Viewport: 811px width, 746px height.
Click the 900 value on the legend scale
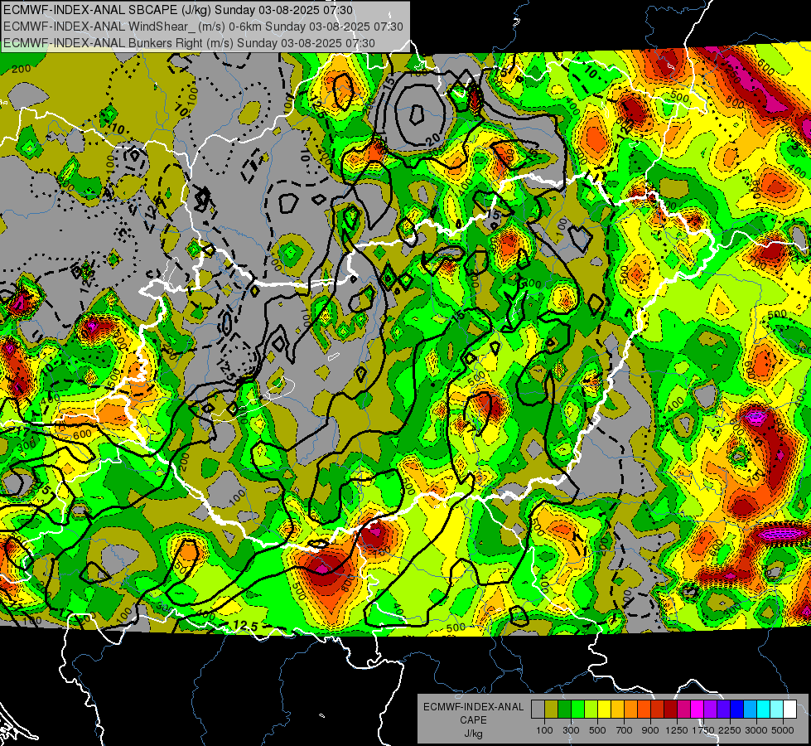point(650,730)
